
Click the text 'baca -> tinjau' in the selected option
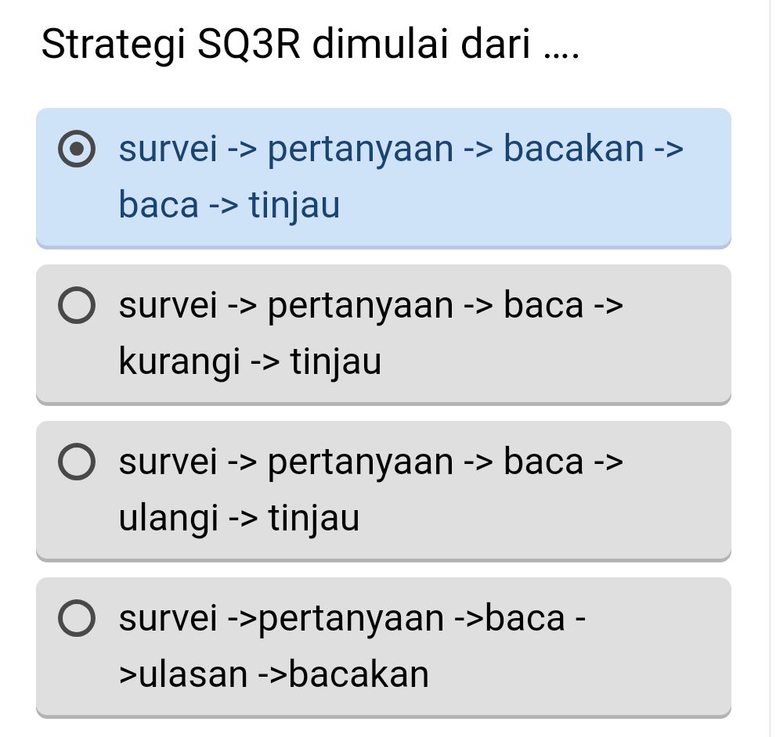click(229, 205)
